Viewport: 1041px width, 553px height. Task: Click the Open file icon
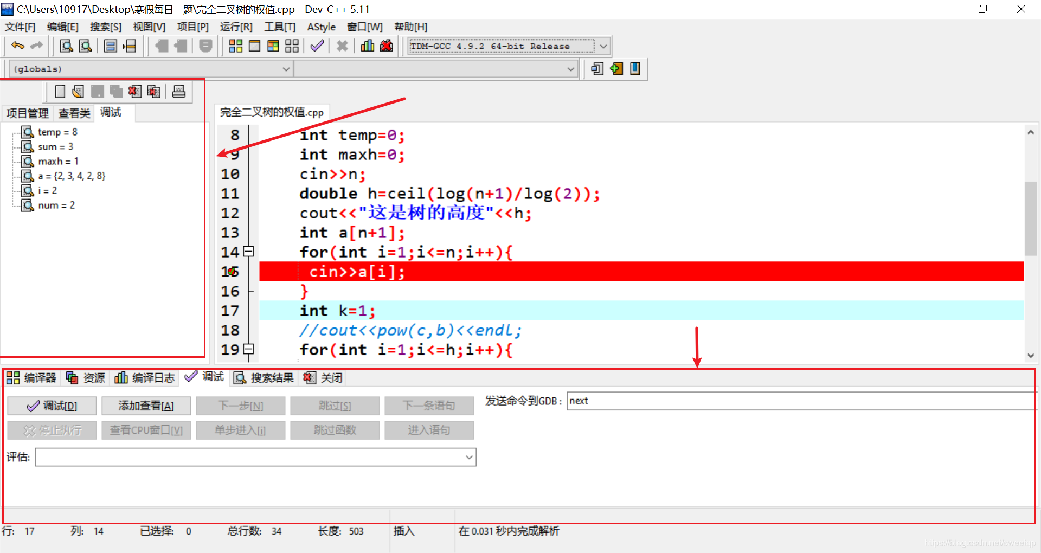78,92
